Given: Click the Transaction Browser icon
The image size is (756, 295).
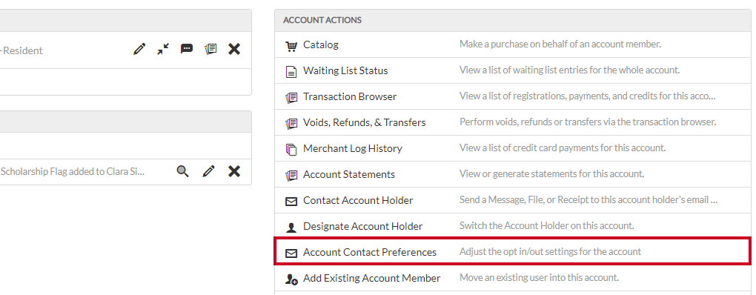Looking at the screenshot, I should click(x=291, y=98).
